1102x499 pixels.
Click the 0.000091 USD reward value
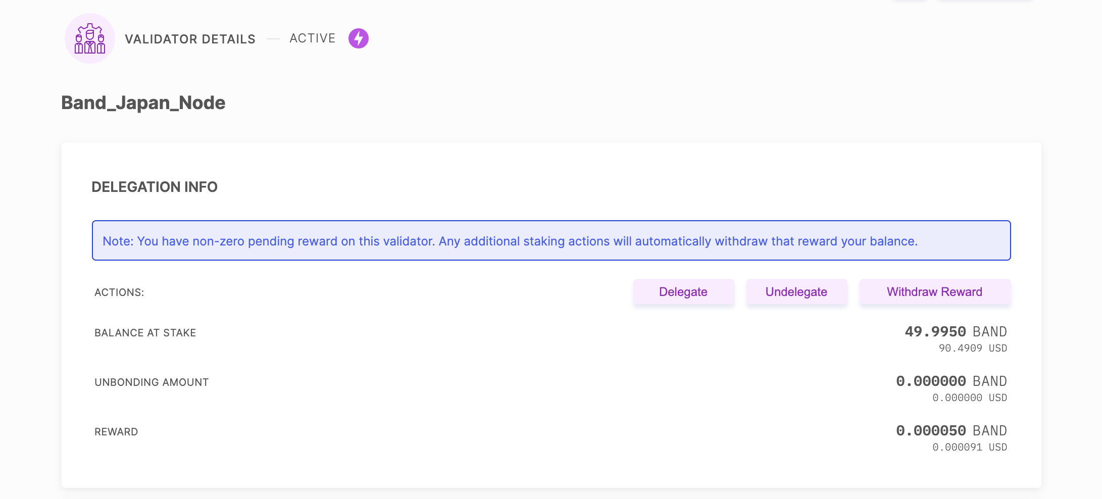[x=970, y=447]
